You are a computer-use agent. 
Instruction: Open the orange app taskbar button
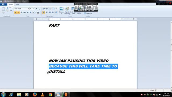[x=66, y=95]
